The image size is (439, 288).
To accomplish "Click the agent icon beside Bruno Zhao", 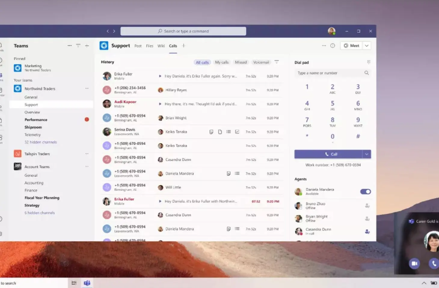I will point(367,206).
